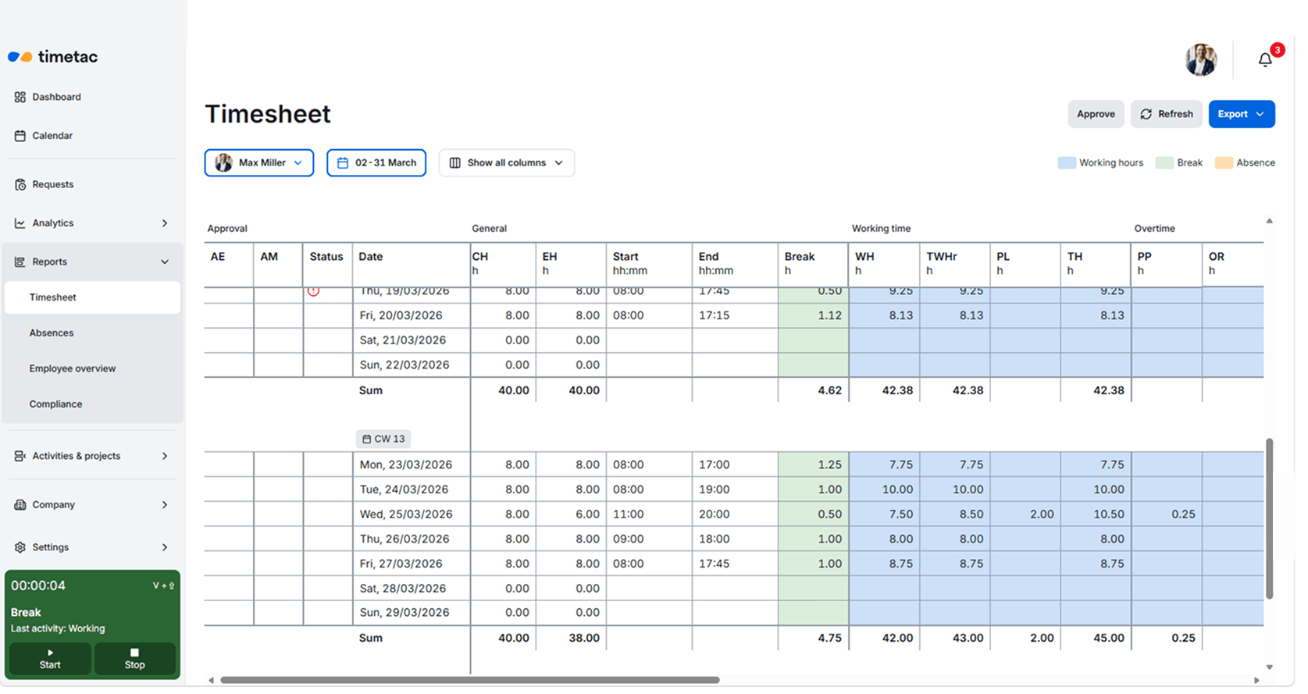Screen dimensions: 1308x694
Task: Click the Calendar icon in sidebar
Action: 20,136
